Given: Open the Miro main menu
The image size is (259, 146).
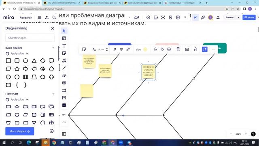Looking at the screenshot, I should [39, 17].
